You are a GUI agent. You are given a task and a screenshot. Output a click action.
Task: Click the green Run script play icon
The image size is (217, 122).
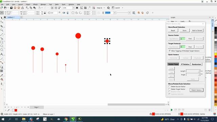pos(172,110)
